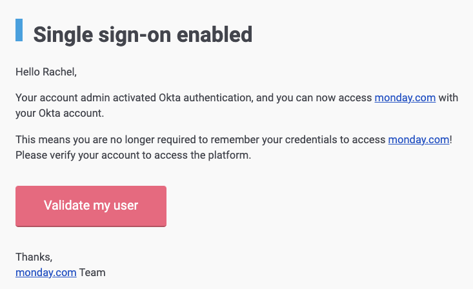Click the "Single sign-on enabled" heading
The height and width of the screenshot is (289, 473).
(x=143, y=34)
